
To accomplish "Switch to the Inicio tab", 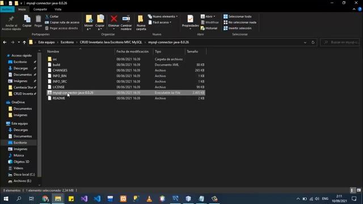I will coord(22,9).
